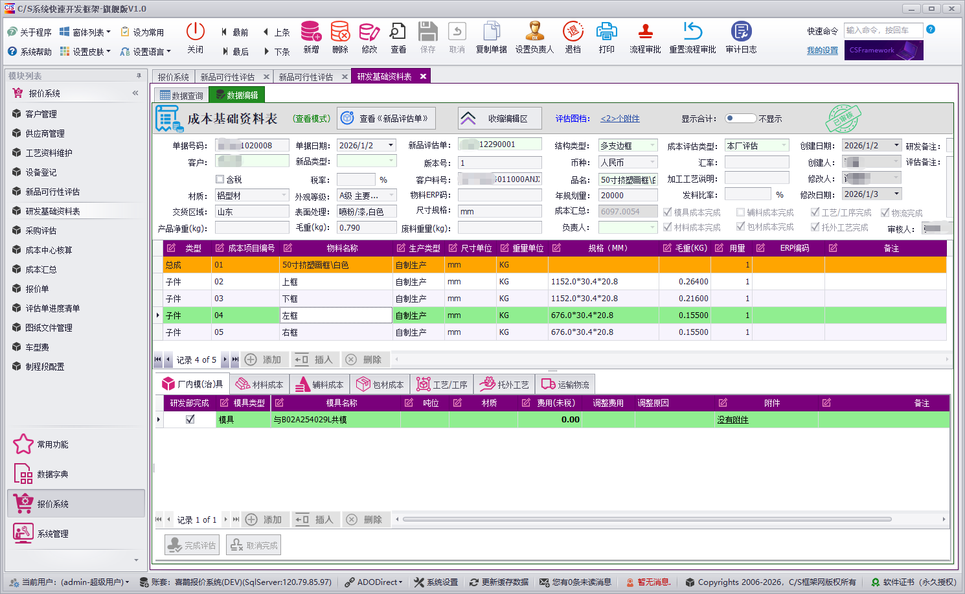Switch to the 工艺/工序 tab
The image size is (965, 594).
point(442,384)
